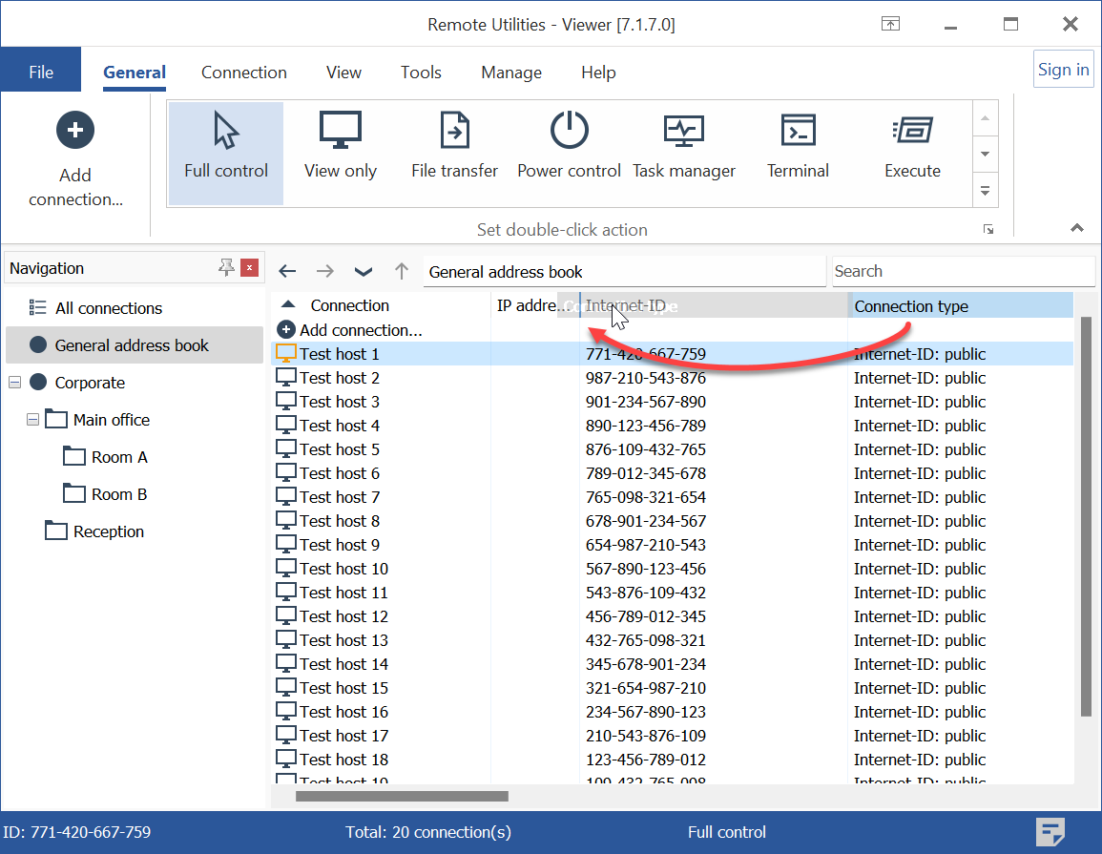The height and width of the screenshot is (854, 1102).
Task: Click the Sign in button
Action: point(1063,70)
